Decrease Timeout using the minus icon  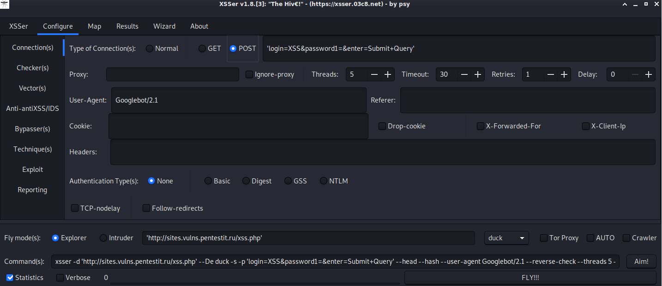point(464,74)
